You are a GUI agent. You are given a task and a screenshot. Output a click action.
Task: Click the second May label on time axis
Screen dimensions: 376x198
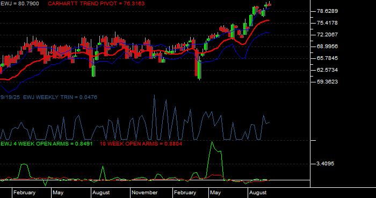pyautogui.click(x=215, y=193)
